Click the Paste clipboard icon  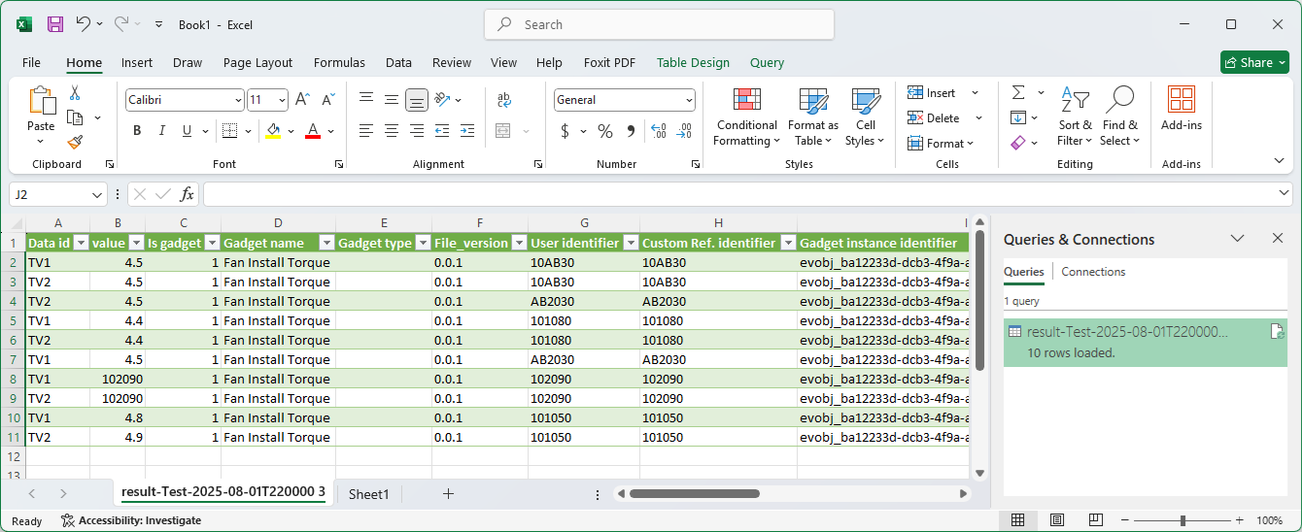click(x=41, y=101)
